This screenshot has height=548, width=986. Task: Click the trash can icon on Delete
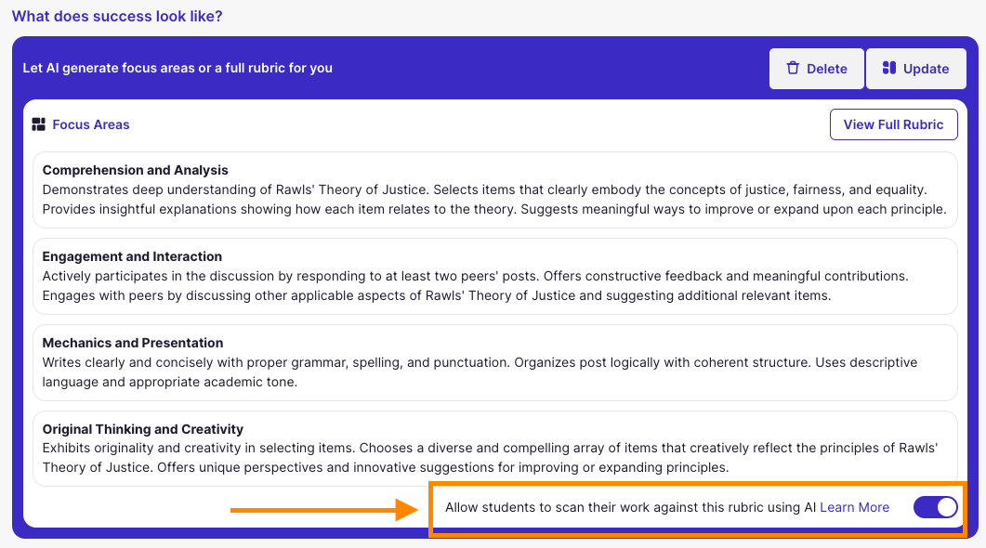(793, 68)
